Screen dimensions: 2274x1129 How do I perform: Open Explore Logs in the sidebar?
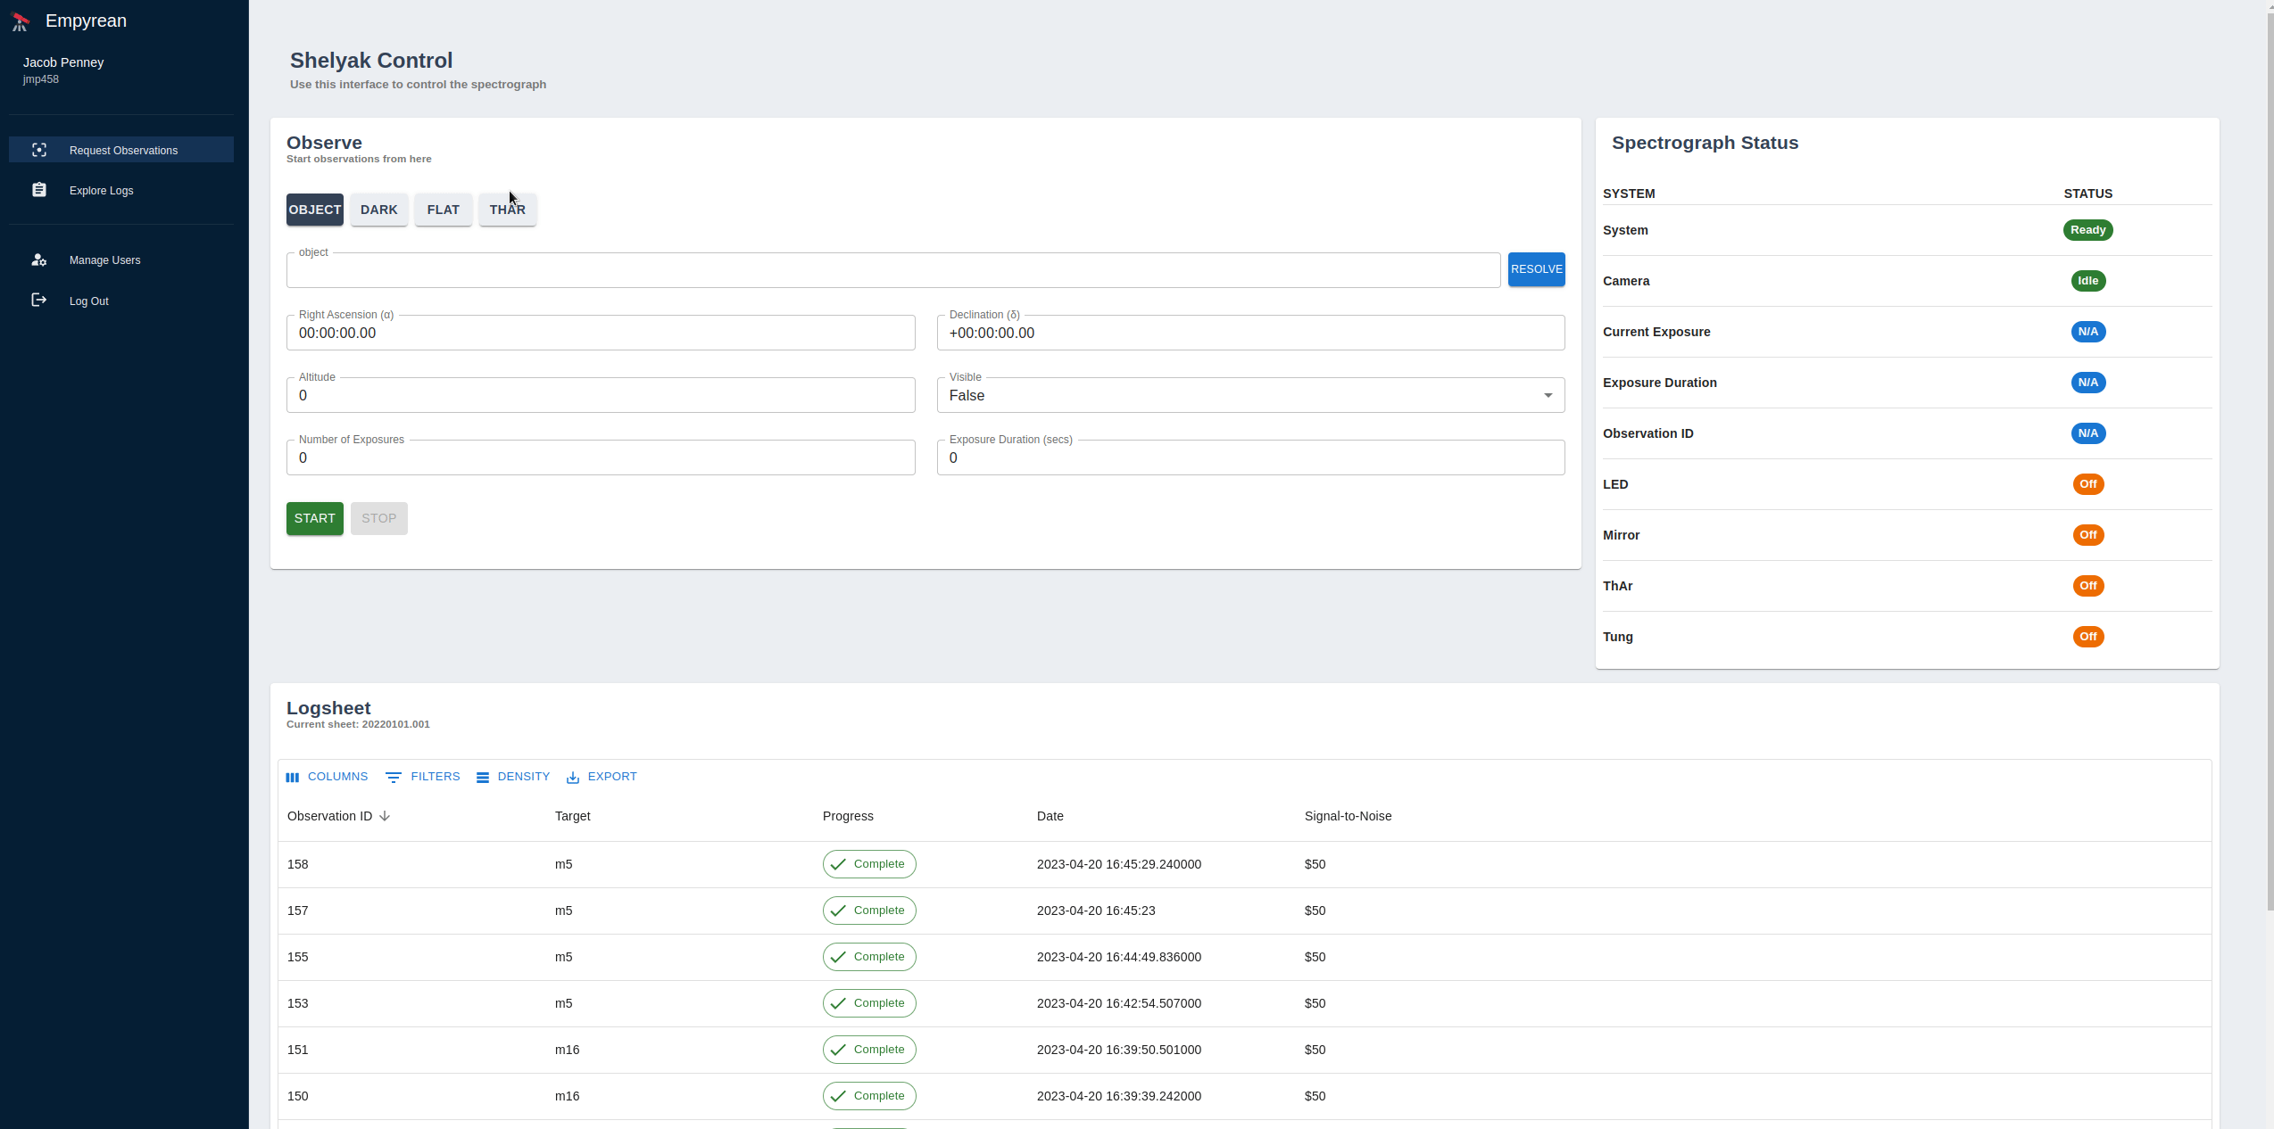[x=121, y=190]
